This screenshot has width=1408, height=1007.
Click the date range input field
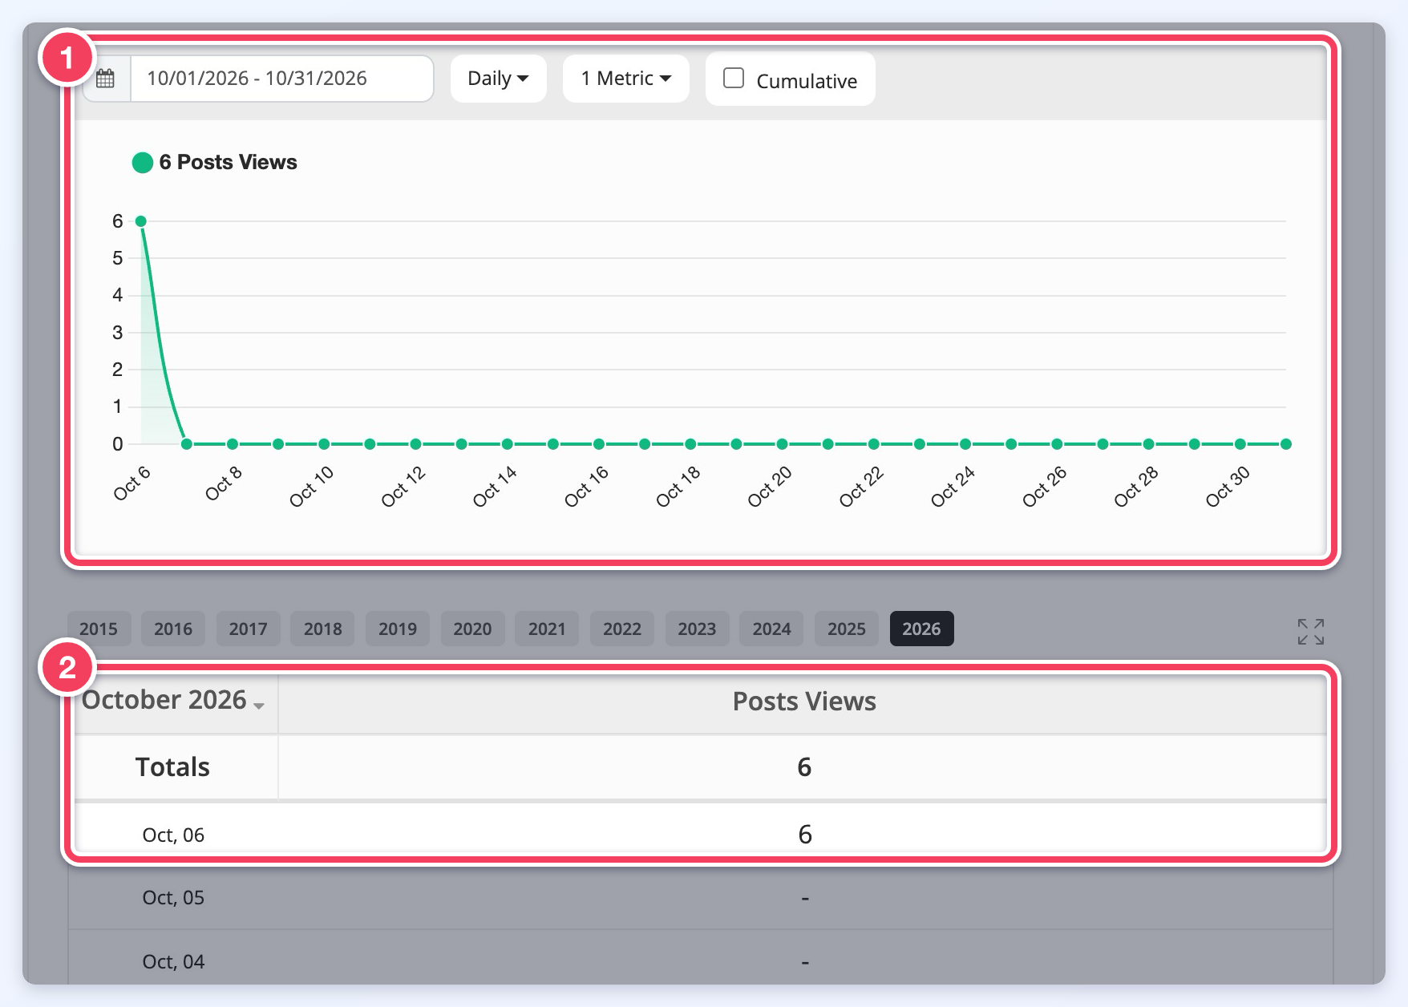coord(282,79)
